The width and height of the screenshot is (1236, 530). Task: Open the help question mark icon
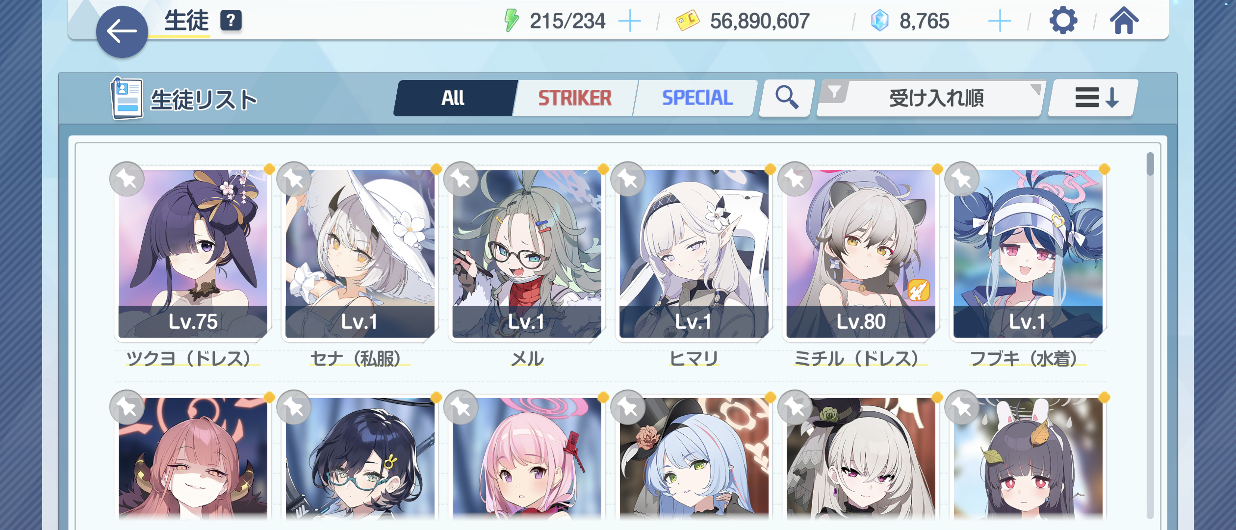point(231,21)
